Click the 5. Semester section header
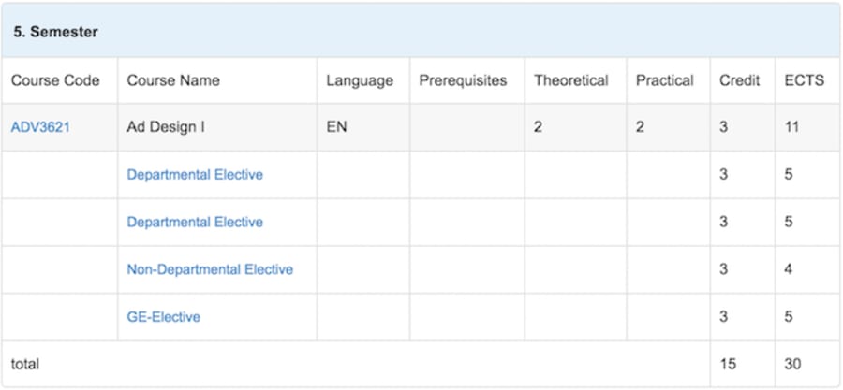This screenshot has width=843, height=390. [x=421, y=32]
